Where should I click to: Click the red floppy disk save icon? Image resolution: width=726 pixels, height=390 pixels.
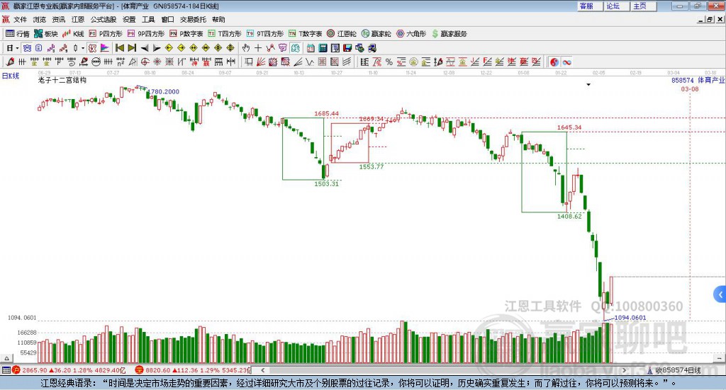pos(347,48)
